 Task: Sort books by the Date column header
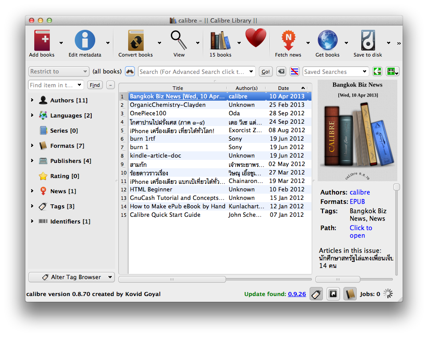[283, 88]
